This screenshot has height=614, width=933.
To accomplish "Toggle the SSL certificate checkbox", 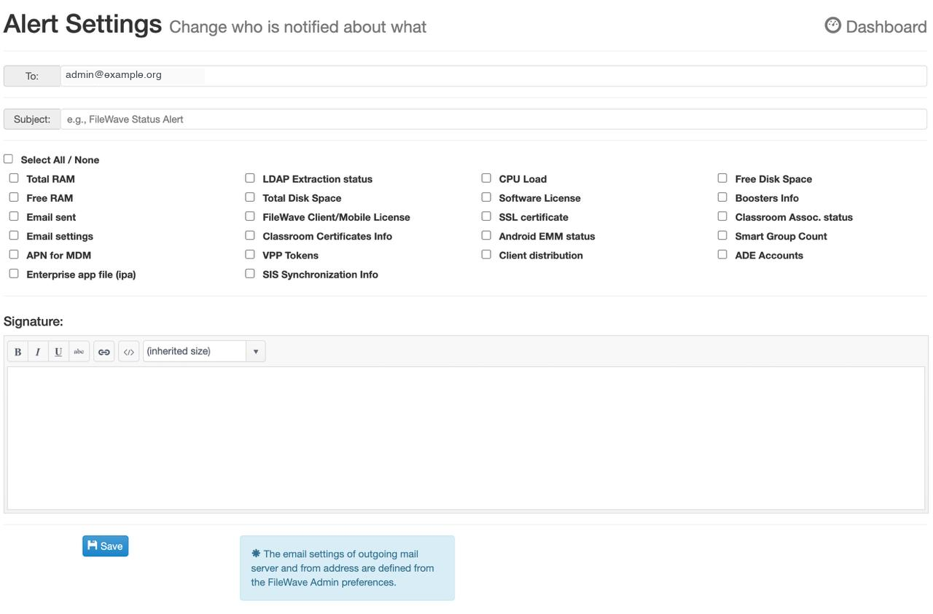I will pos(486,216).
